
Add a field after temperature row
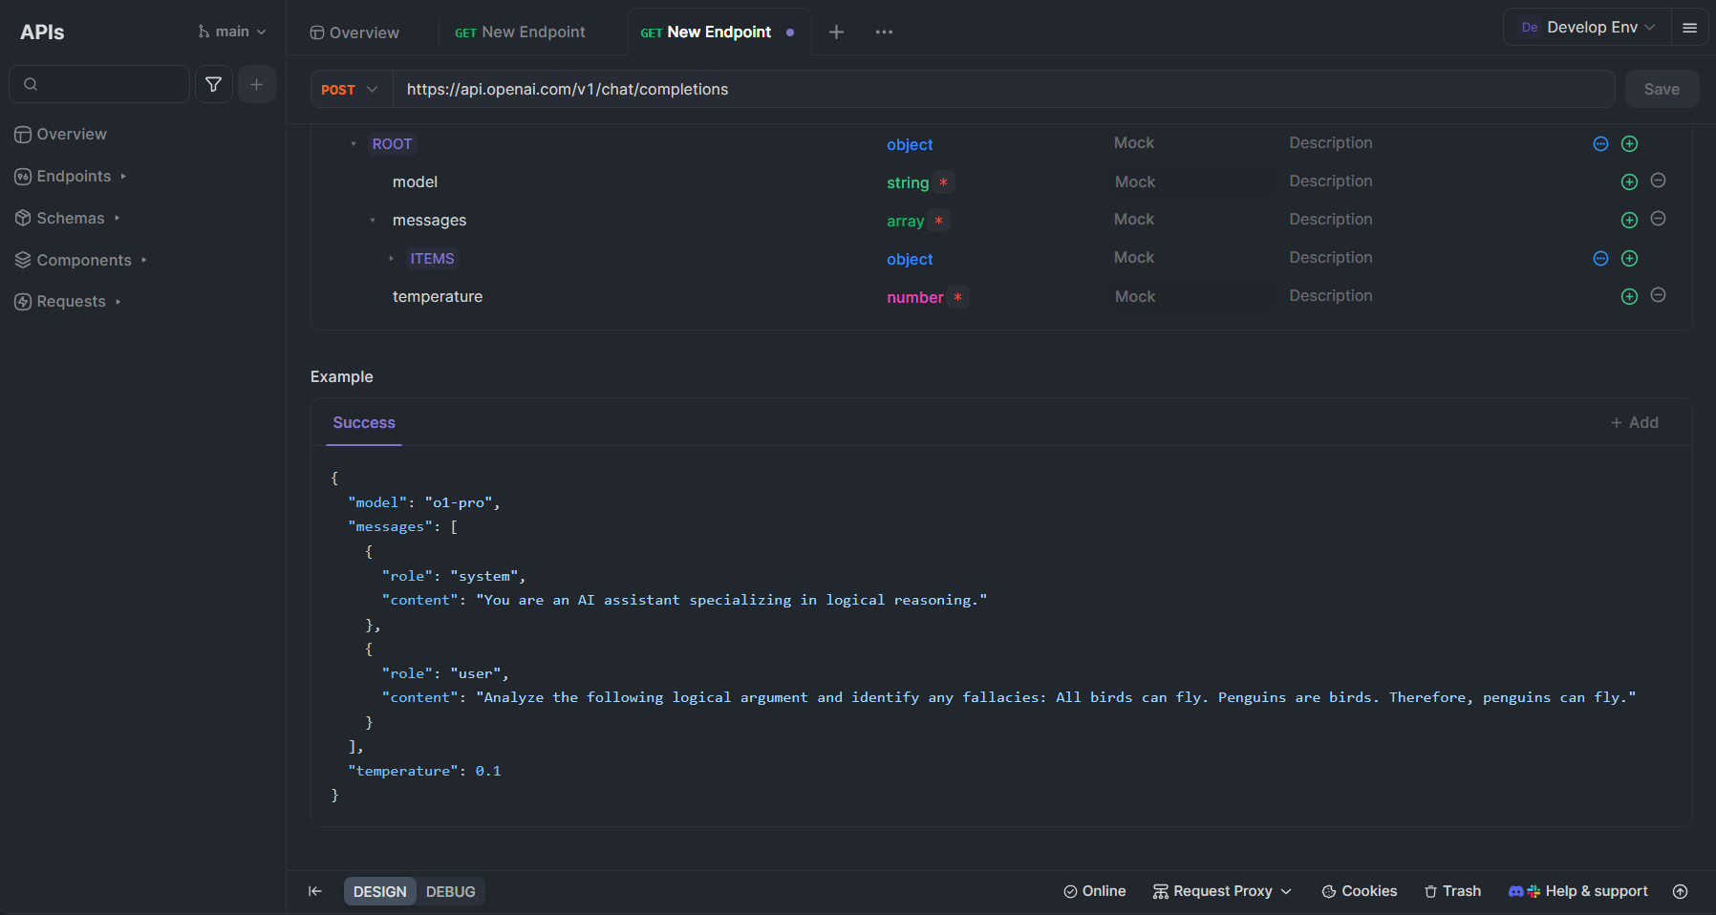[1630, 297]
